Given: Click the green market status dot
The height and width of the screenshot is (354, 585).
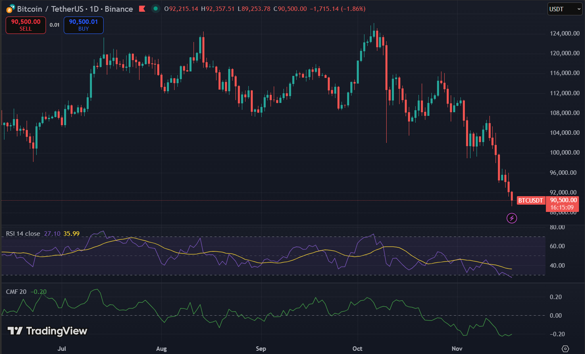Looking at the screenshot, I should pyautogui.click(x=155, y=8).
